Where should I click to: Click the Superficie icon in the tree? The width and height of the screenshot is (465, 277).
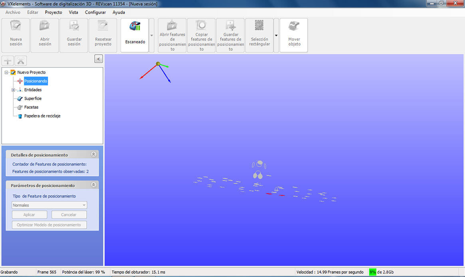pyautogui.click(x=20, y=99)
